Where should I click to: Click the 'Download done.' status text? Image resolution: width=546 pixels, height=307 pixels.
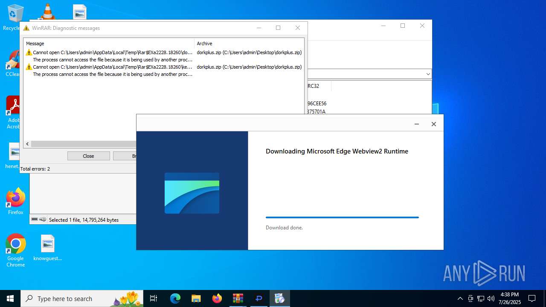[284, 228]
